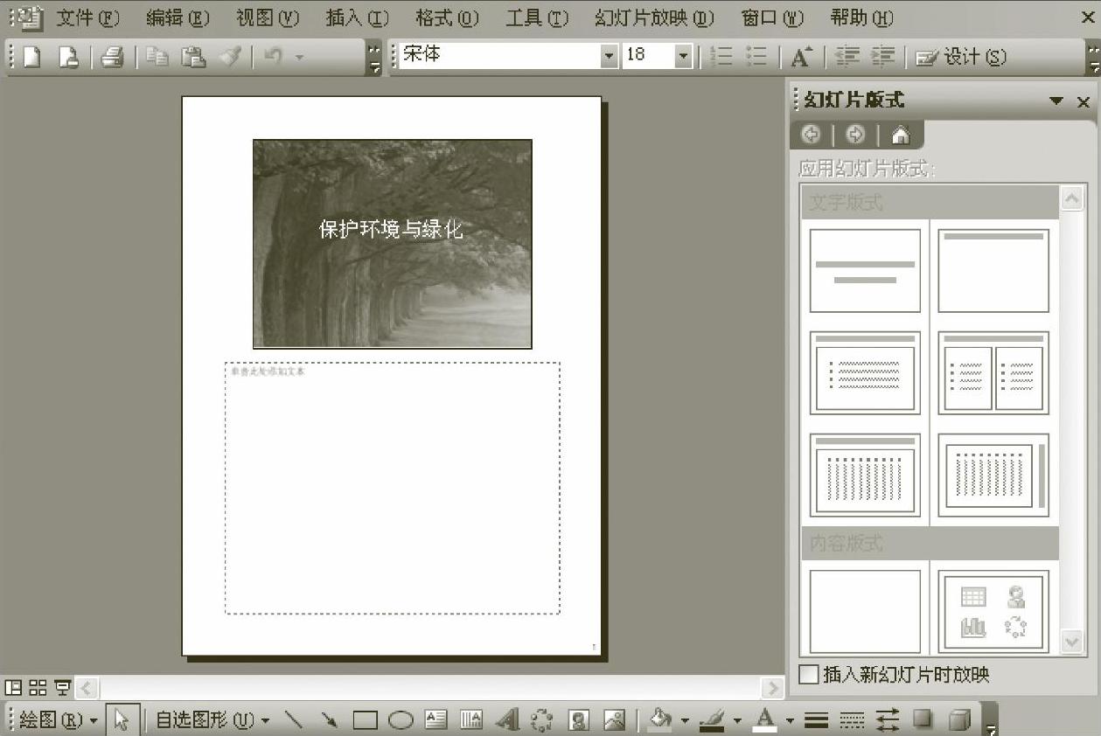Apply bulleted list formatting icon
The image size is (1101, 736).
coord(756,57)
